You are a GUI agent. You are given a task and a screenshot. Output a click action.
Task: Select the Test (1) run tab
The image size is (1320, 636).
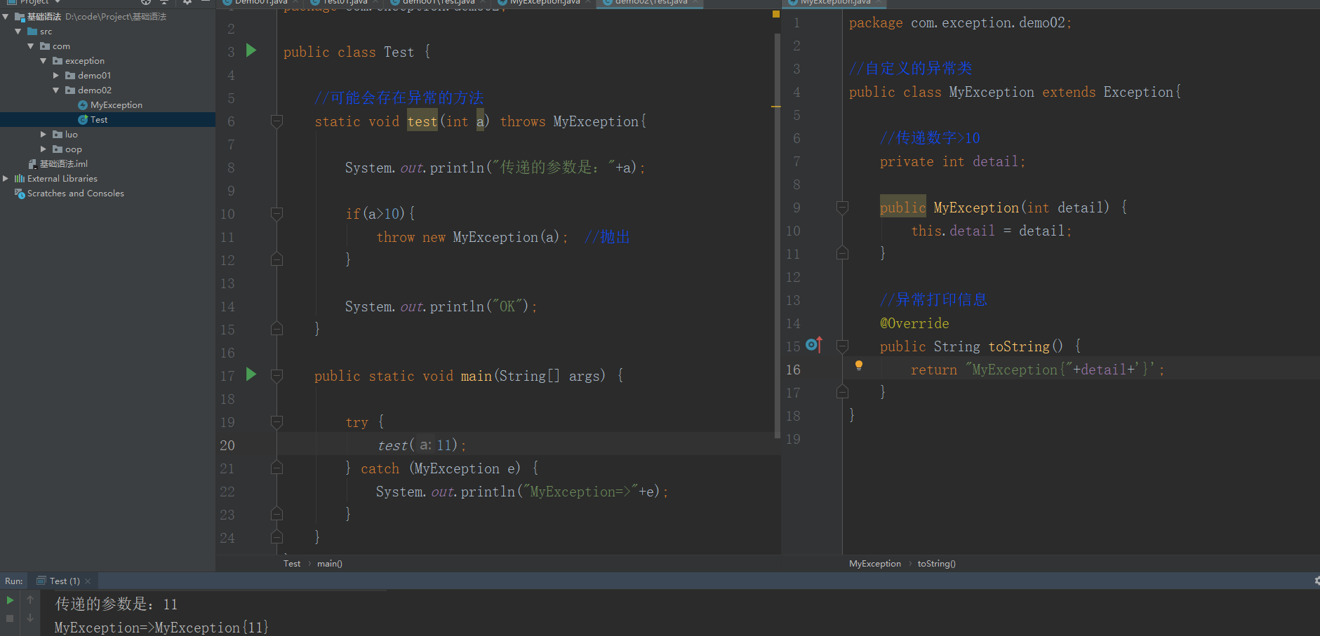pyautogui.click(x=64, y=581)
